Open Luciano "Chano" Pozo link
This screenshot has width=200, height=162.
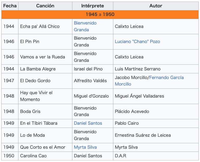[x=137, y=42]
